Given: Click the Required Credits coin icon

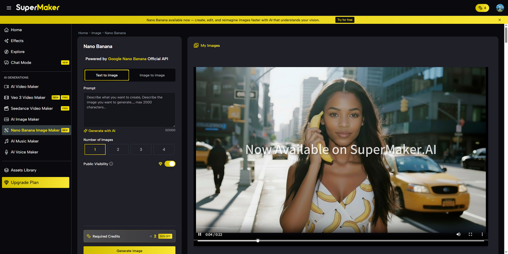Looking at the screenshot, I should click(89, 237).
